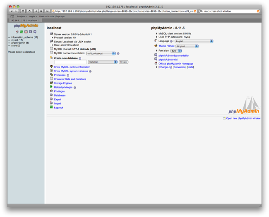Open SQL documentation icon in sidebar

pos(35,32)
